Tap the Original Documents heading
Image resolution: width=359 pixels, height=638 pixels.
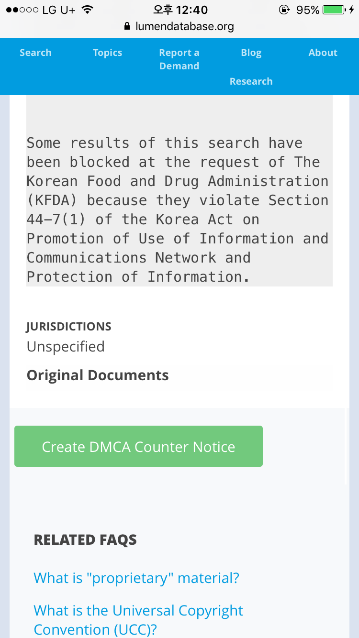click(x=98, y=375)
